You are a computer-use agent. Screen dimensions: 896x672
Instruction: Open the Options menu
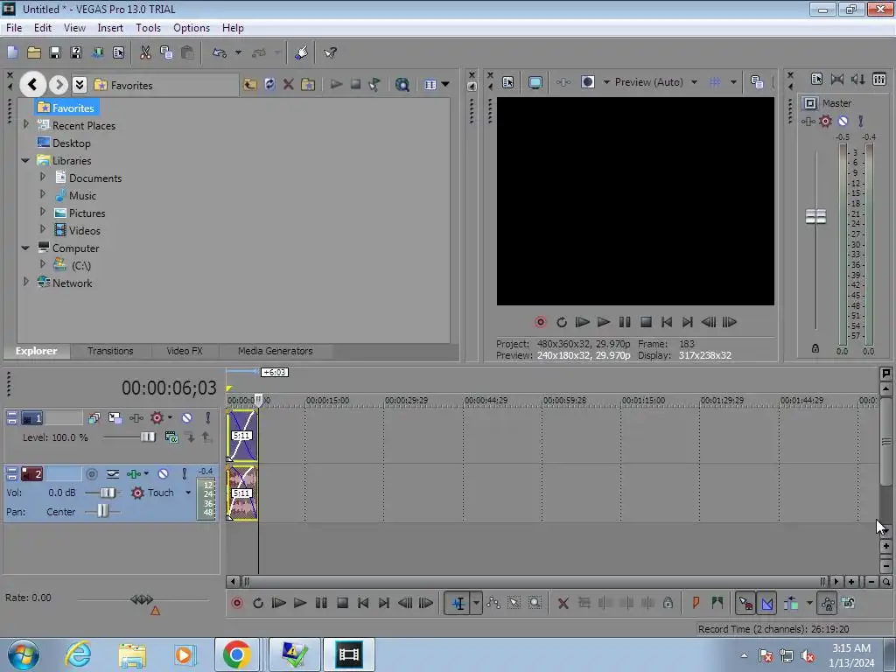click(192, 27)
